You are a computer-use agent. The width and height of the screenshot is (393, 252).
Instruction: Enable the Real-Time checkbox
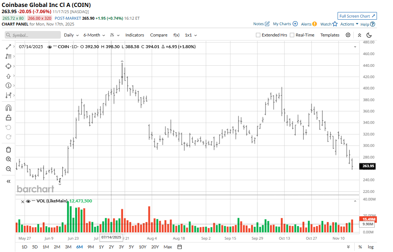point(292,35)
